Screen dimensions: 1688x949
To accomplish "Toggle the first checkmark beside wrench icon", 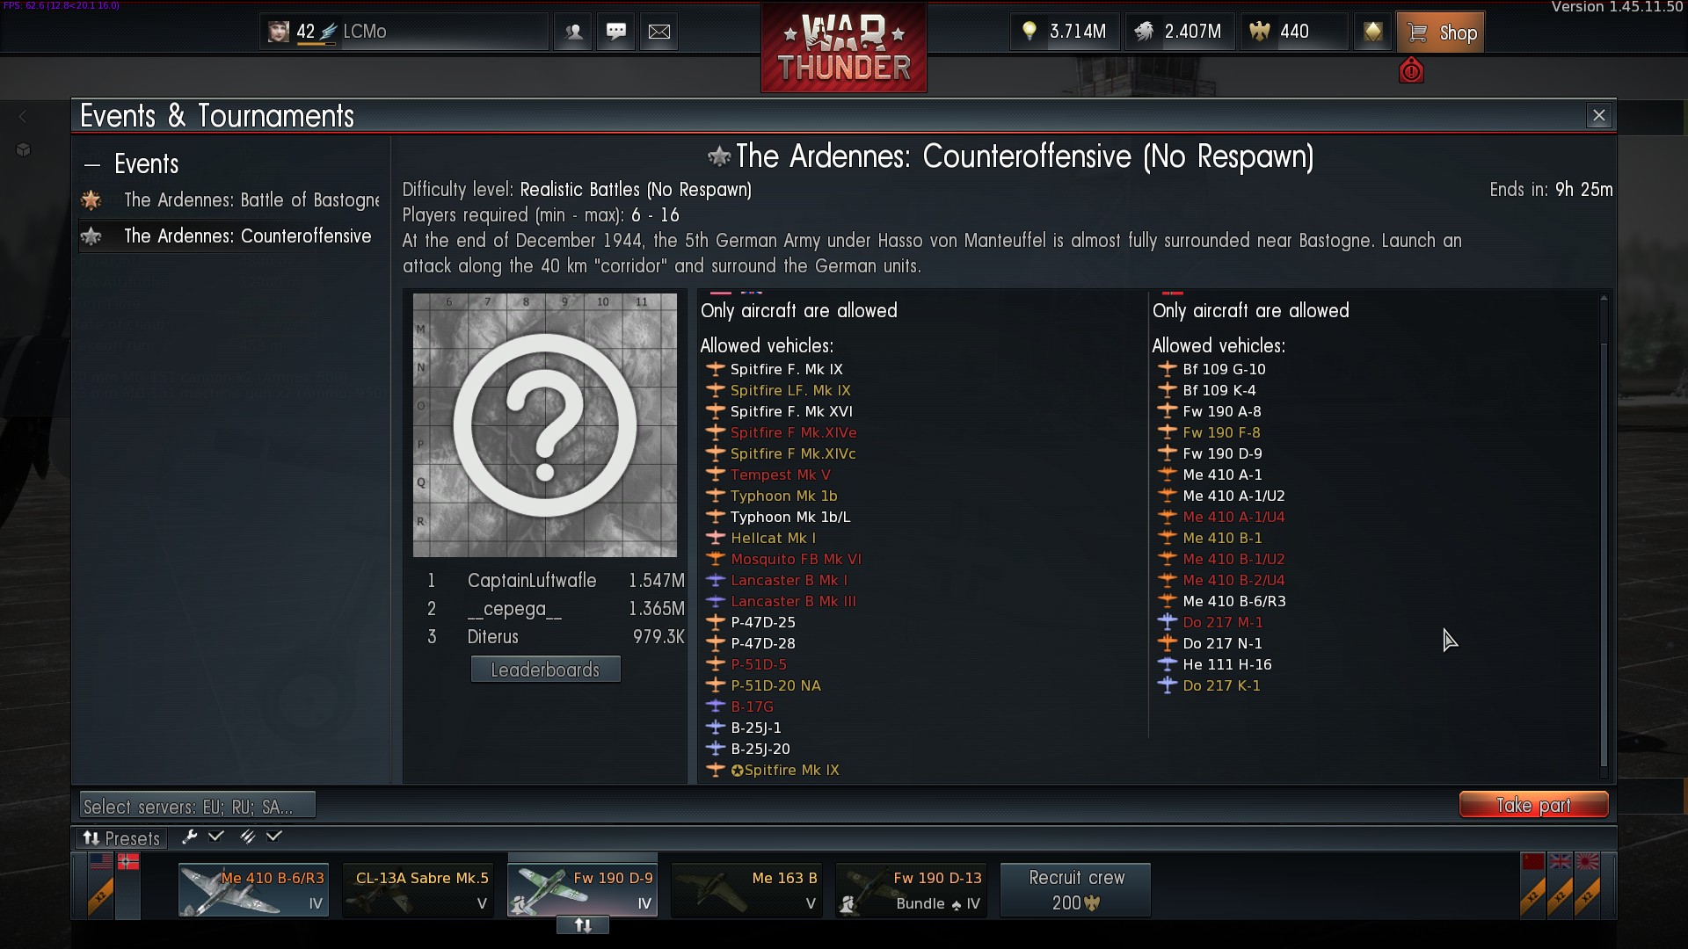I will [x=216, y=837].
